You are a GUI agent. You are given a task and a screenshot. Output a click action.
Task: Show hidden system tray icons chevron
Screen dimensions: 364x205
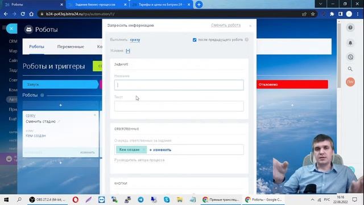(312, 200)
